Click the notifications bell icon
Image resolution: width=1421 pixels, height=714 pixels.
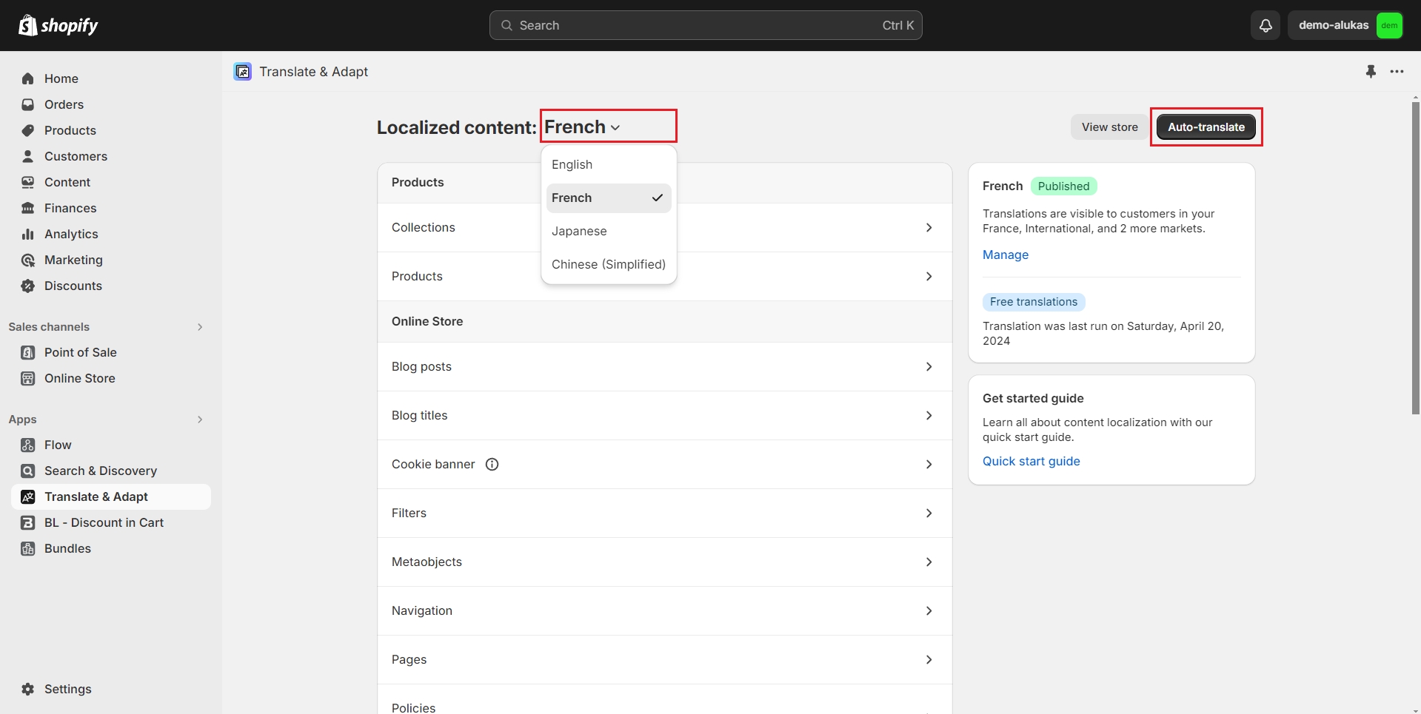tap(1265, 25)
